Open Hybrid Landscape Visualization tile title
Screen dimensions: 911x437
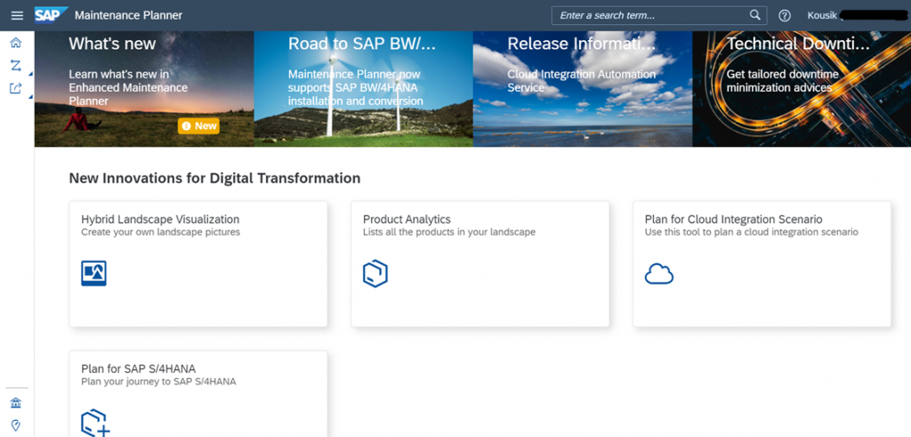coord(160,219)
